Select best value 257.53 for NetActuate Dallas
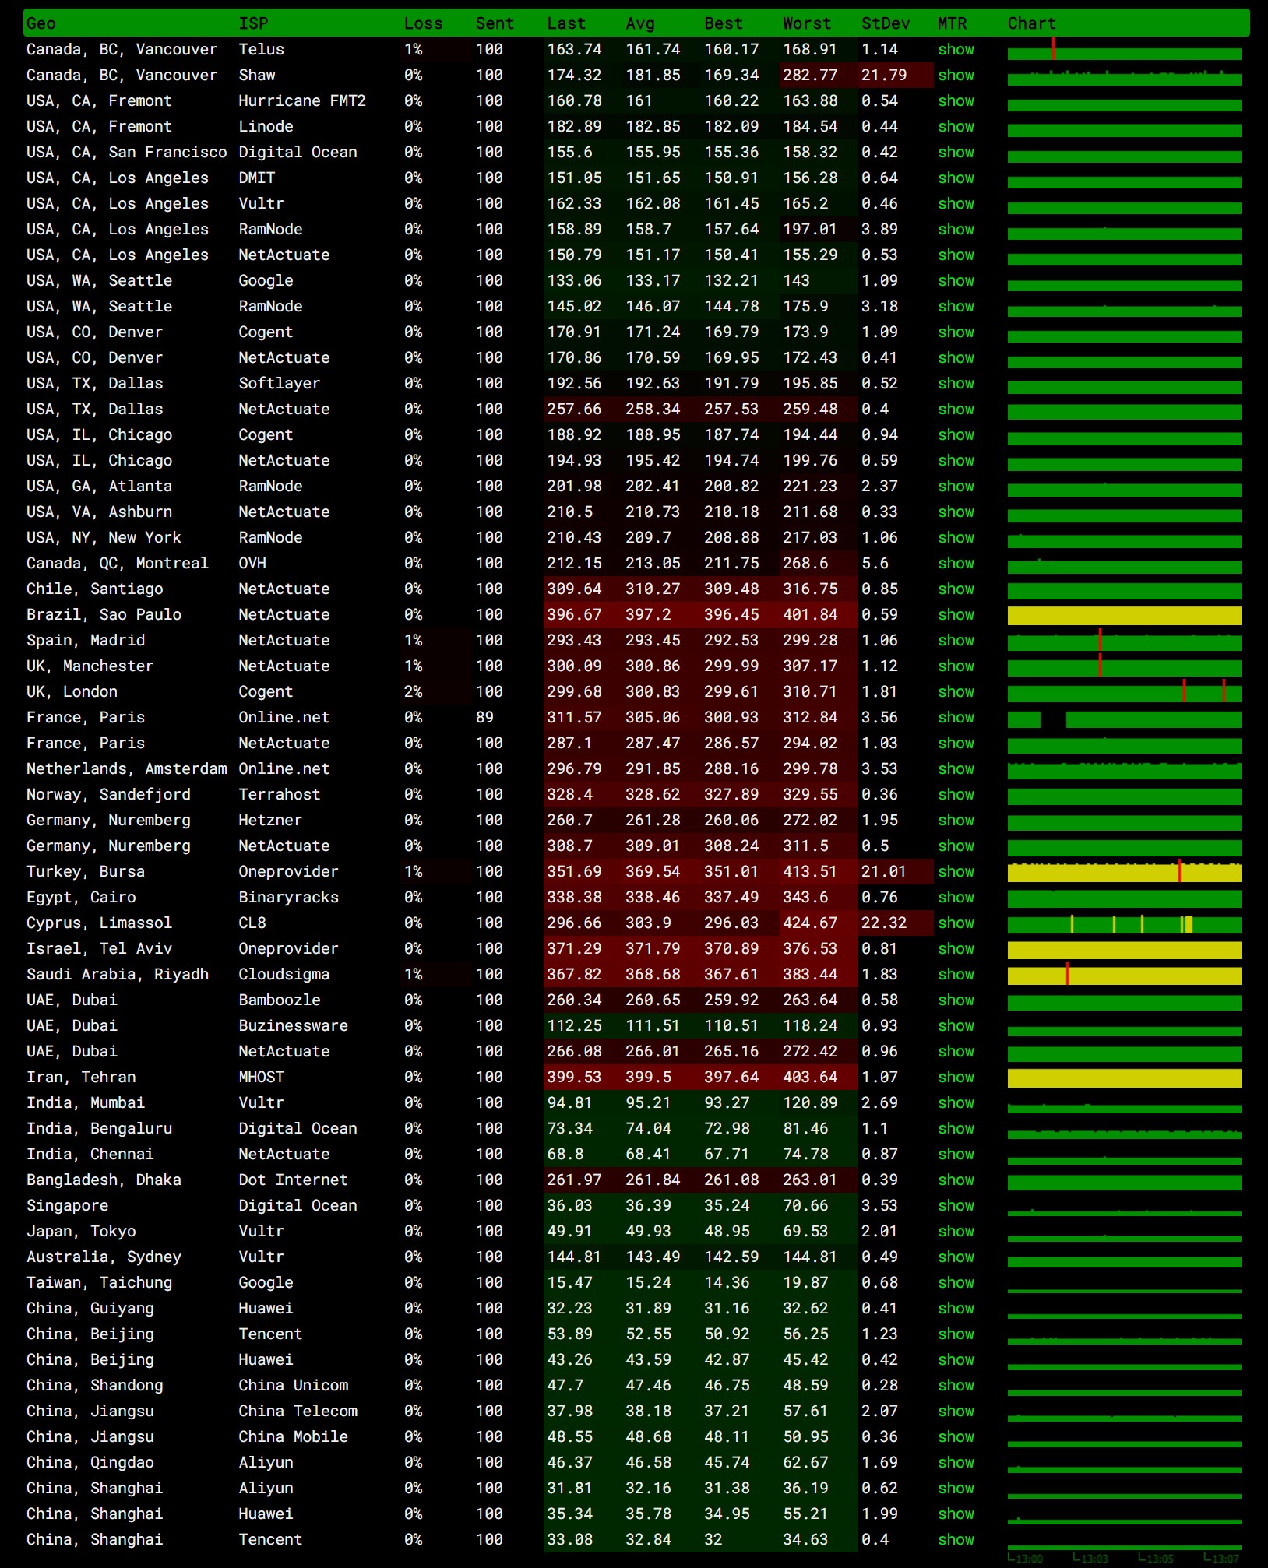This screenshot has width=1268, height=1568. tap(731, 409)
